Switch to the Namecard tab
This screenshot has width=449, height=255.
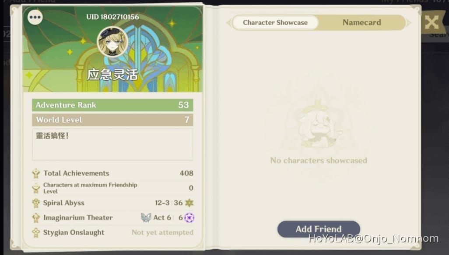pos(361,23)
